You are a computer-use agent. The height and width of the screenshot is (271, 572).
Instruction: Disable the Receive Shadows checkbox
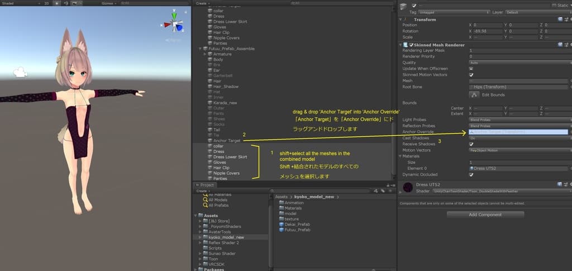click(471, 144)
